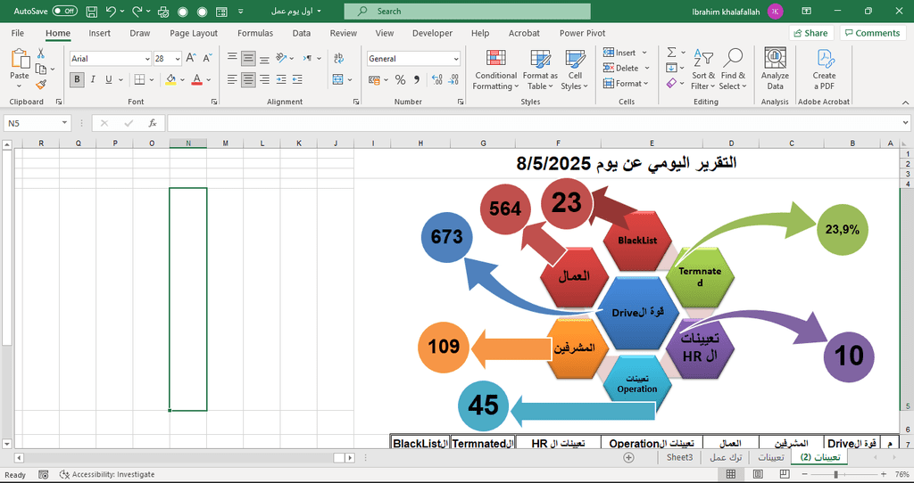The width and height of the screenshot is (914, 483).
Task: Toggle Bold formatting button
Action: coord(78,80)
